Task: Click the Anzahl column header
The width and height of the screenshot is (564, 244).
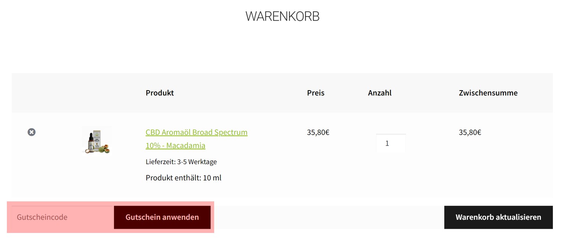Action: [380, 93]
